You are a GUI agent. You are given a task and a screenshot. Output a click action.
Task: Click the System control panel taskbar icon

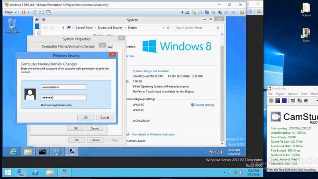coord(71,152)
